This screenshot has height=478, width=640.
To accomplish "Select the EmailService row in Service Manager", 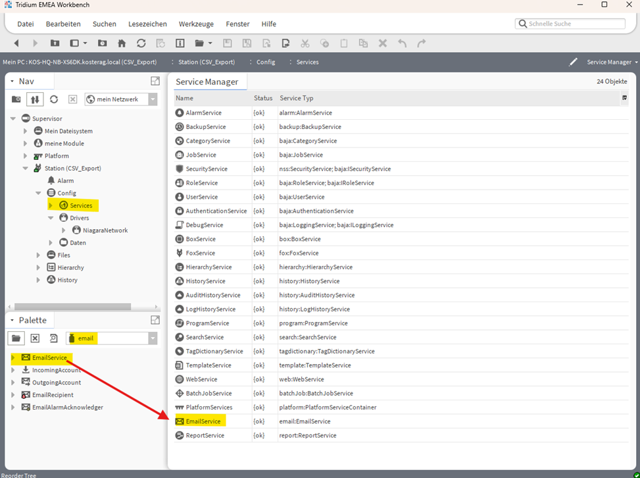I will [x=203, y=421].
